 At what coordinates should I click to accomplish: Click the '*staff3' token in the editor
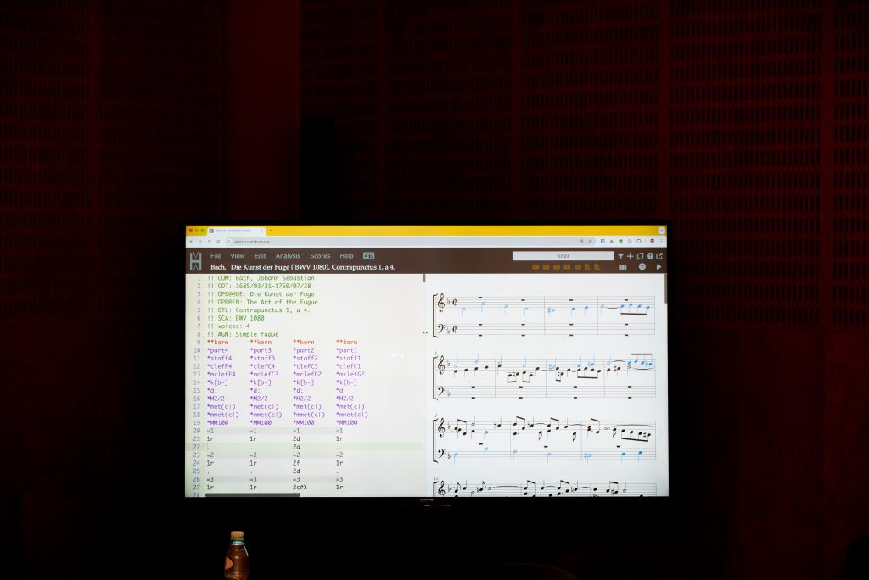262,359
